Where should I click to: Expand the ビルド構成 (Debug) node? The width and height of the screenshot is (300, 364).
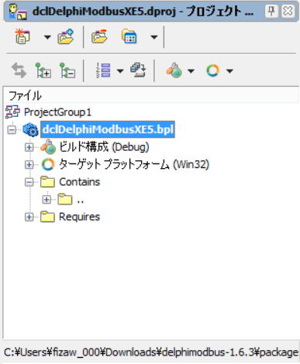point(29,147)
